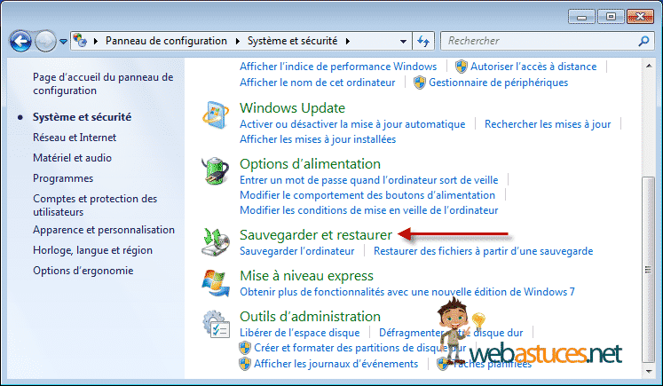This screenshot has width=663, height=386.
Task: Click the scrollbar up arrow
Action: [x=648, y=66]
